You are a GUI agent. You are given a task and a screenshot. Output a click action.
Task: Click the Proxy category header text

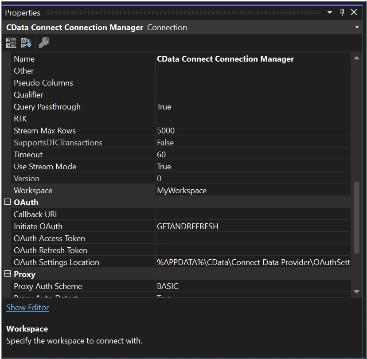point(24,274)
